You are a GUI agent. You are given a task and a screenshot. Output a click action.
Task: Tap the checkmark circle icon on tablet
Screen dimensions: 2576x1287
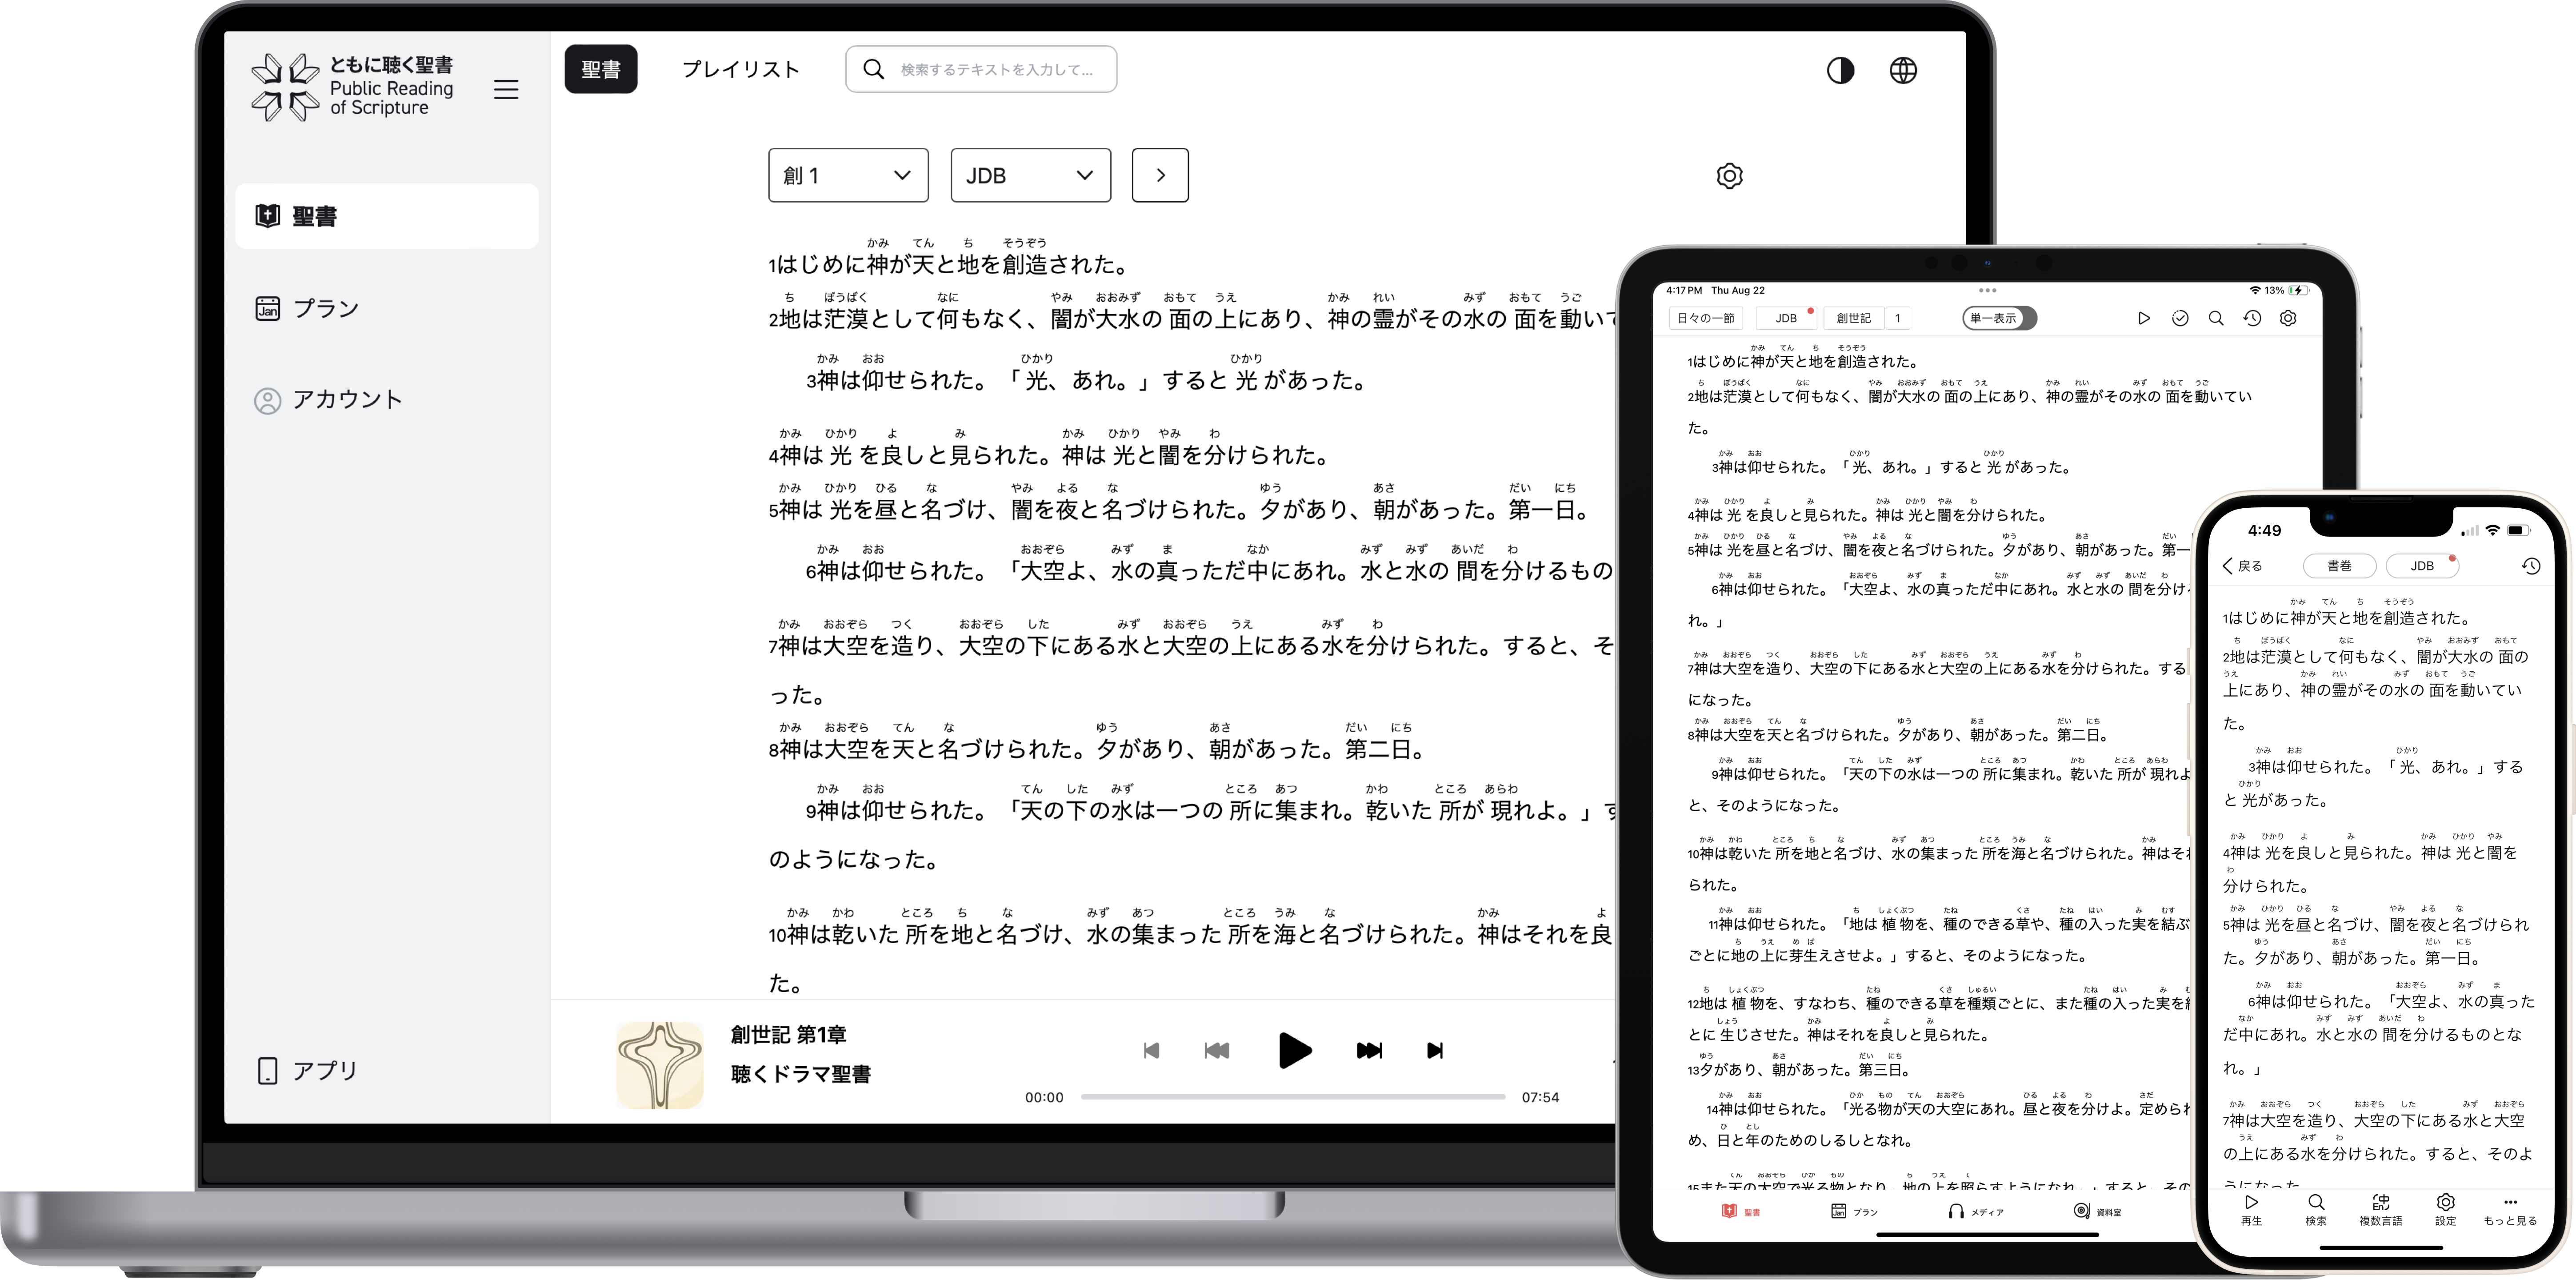click(x=2180, y=318)
